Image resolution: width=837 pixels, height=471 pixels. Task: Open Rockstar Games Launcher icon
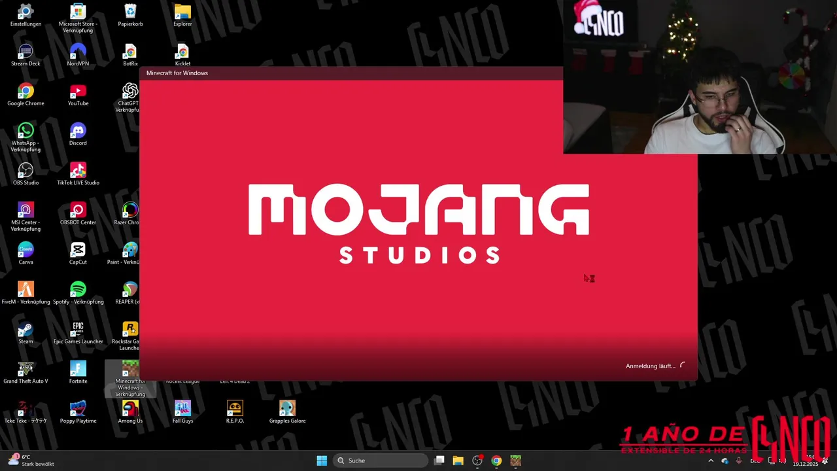(126, 336)
